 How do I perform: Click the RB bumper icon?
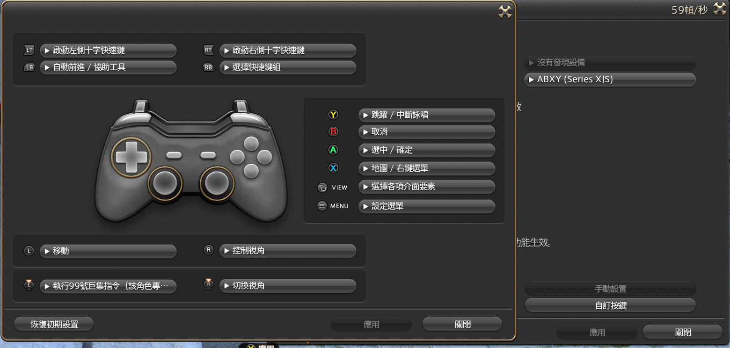click(209, 67)
